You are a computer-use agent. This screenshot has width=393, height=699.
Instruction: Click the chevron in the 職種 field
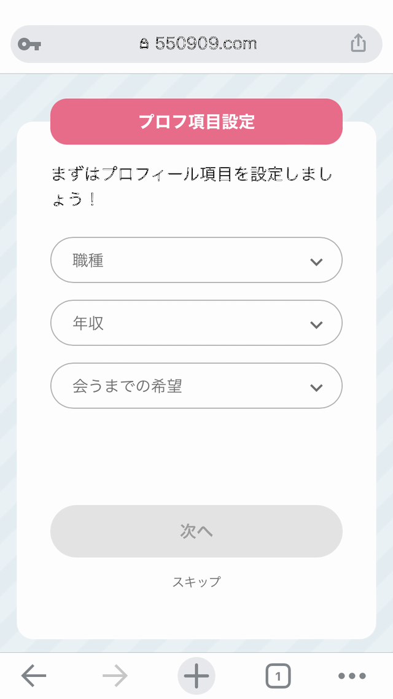click(x=316, y=262)
